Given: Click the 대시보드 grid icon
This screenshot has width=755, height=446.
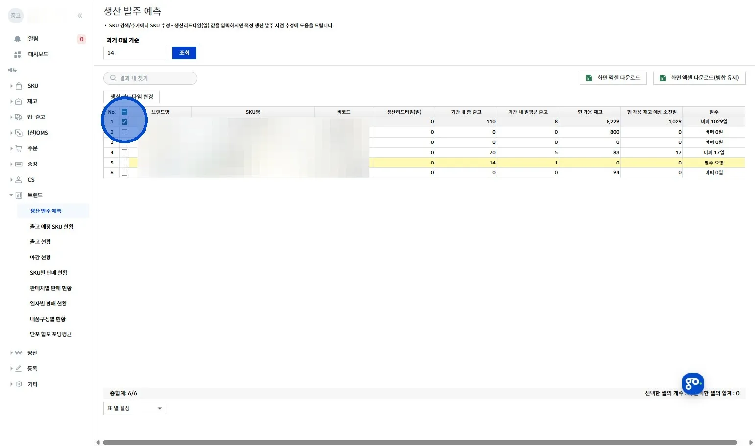Looking at the screenshot, I should [18, 54].
